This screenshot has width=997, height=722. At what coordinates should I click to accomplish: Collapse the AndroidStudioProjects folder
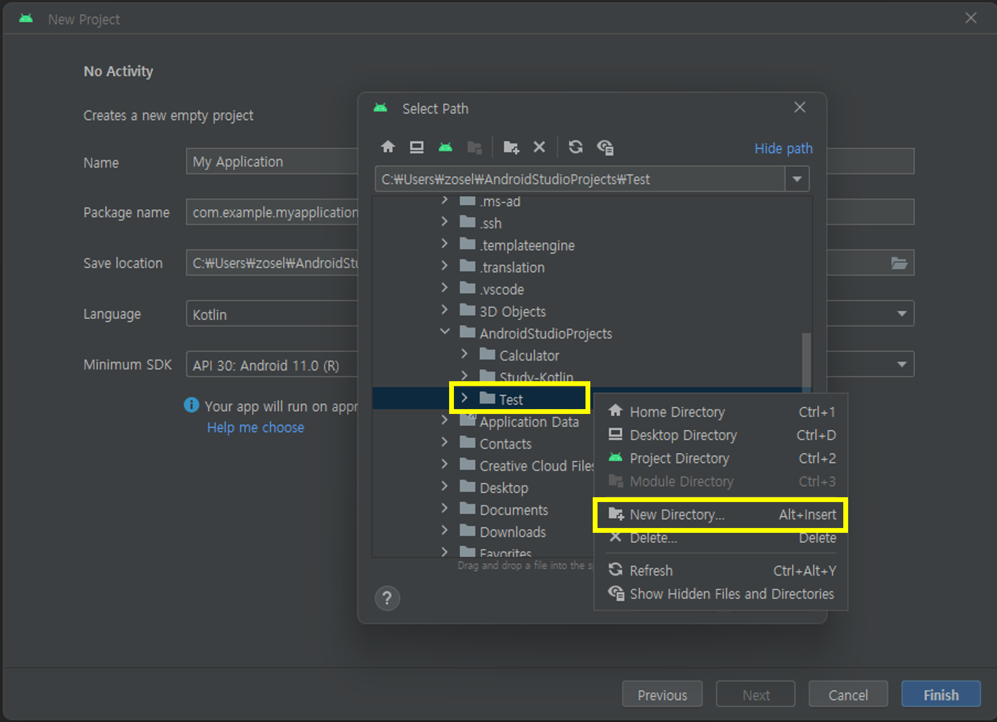point(445,332)
